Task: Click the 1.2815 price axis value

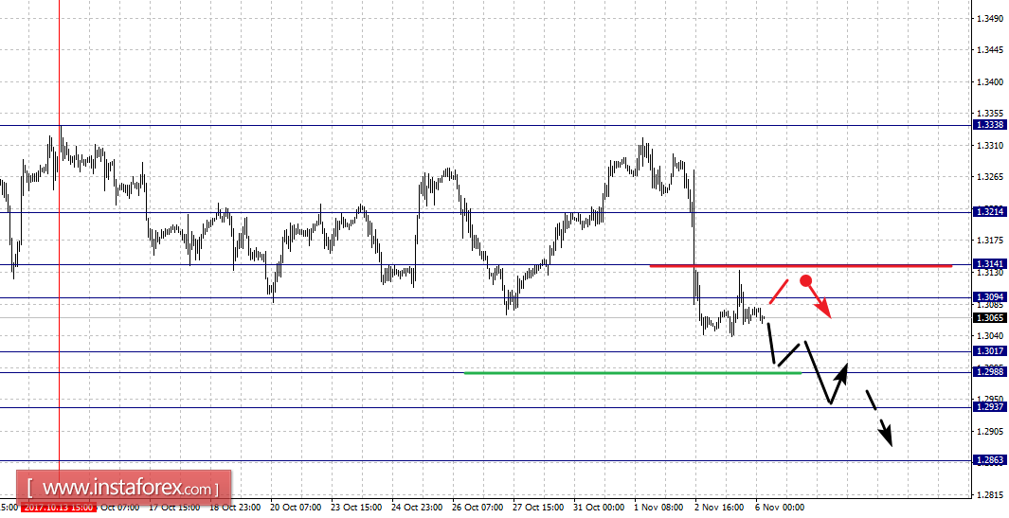Action: coord(990,495)
